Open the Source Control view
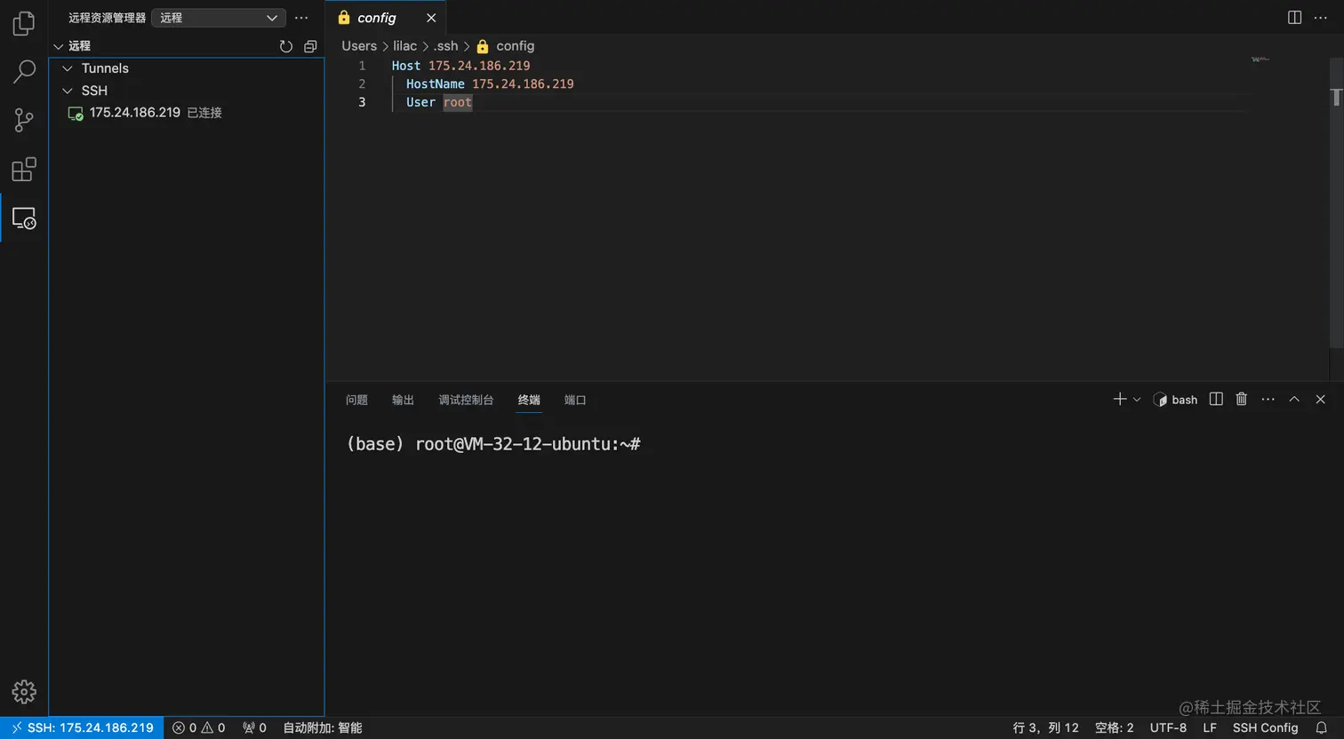The height and width of the screenshot is (739, 1344). coord(24,119)
